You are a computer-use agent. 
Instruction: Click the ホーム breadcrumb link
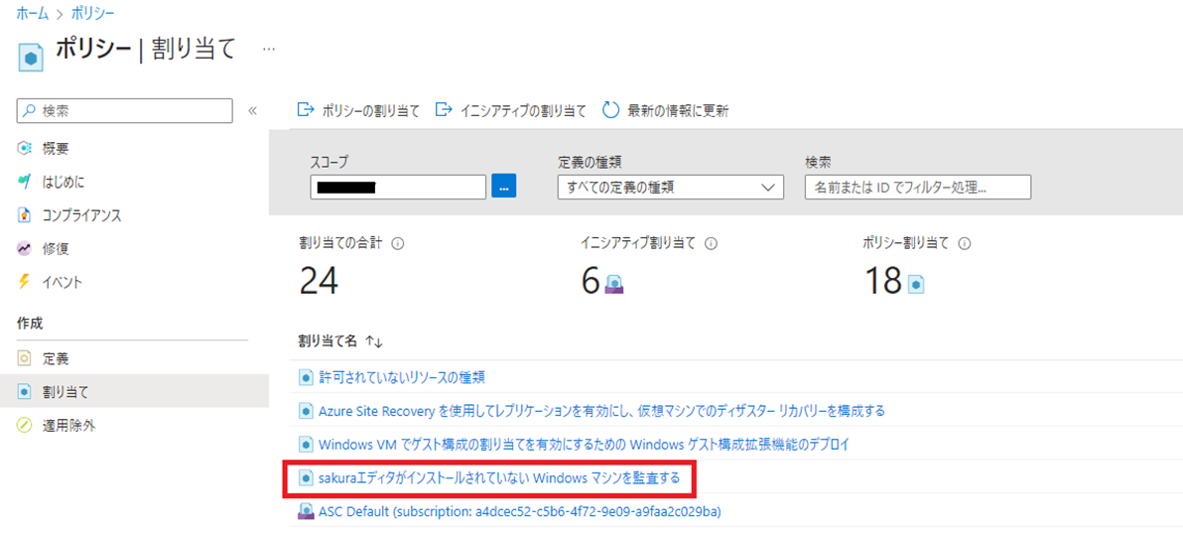31,14
